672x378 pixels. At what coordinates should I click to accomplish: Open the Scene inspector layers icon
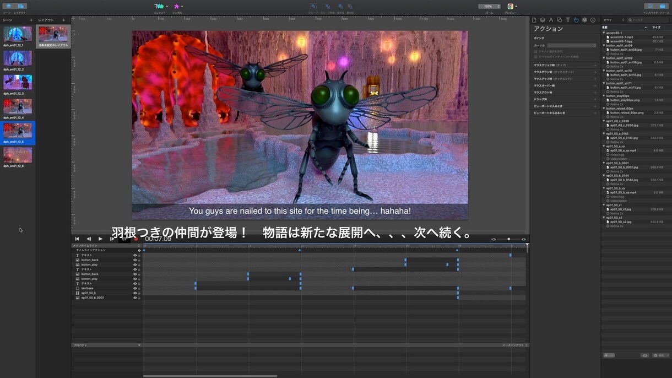click(x=543, y=20)
